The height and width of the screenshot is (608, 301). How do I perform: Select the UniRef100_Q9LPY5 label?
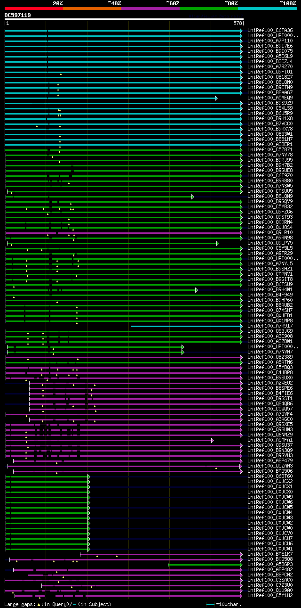click(270, 243)
